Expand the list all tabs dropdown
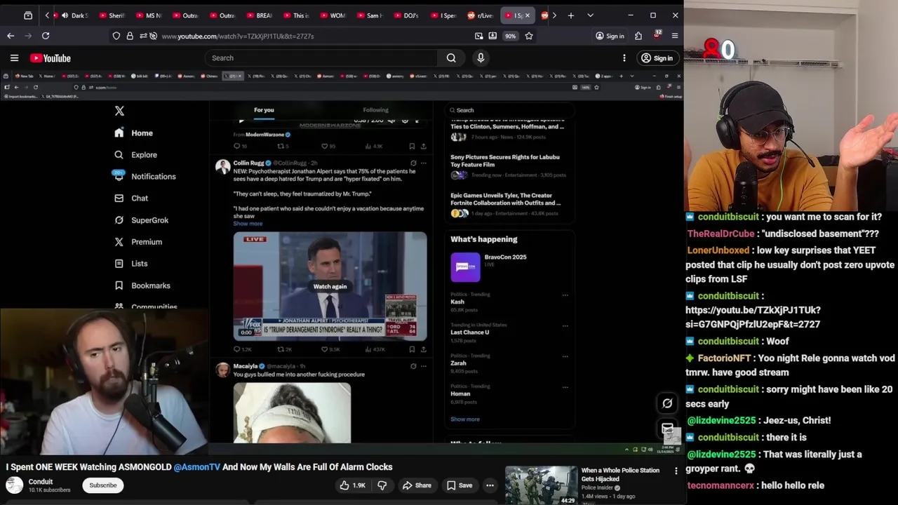This screenshot has height=505, width=898. (590, 15)
